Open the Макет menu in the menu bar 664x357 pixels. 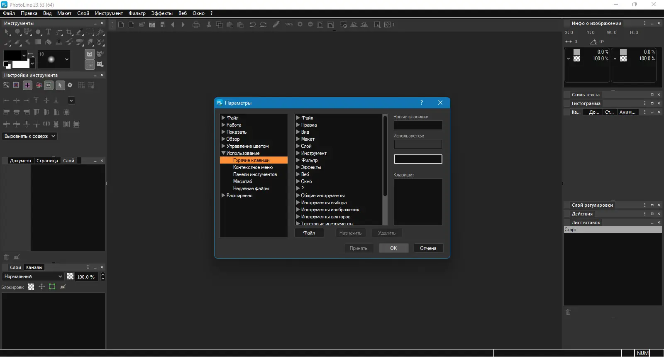64,13
